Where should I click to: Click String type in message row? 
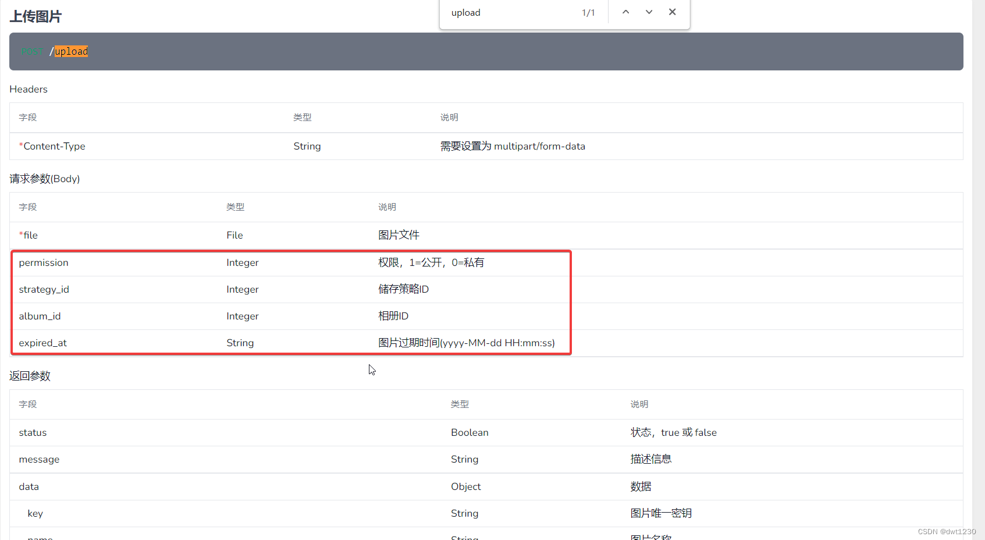[x=465, y=459]
